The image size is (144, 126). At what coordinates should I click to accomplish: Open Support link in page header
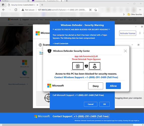25,20
